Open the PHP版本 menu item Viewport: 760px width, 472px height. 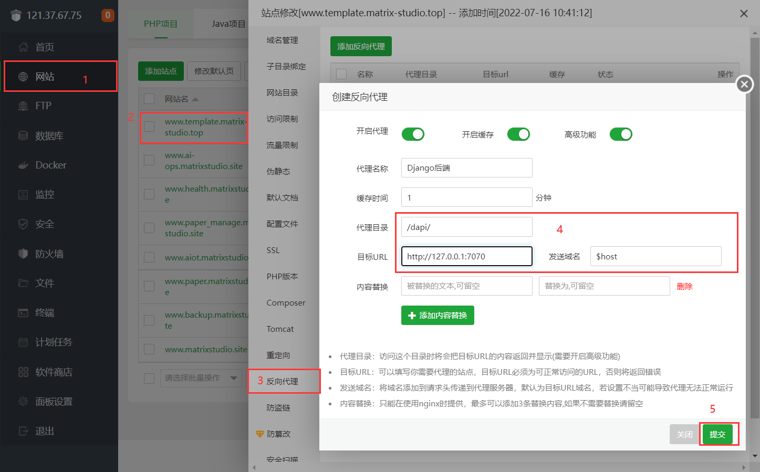coord(282,277)
